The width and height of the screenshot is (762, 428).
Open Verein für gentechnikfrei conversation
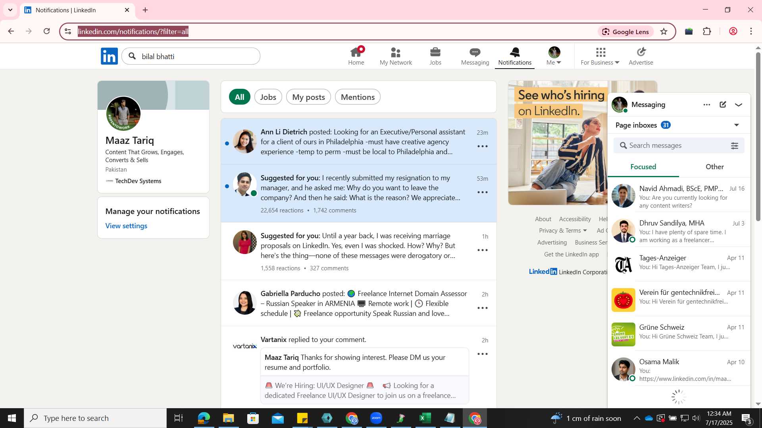coord(679,300)
